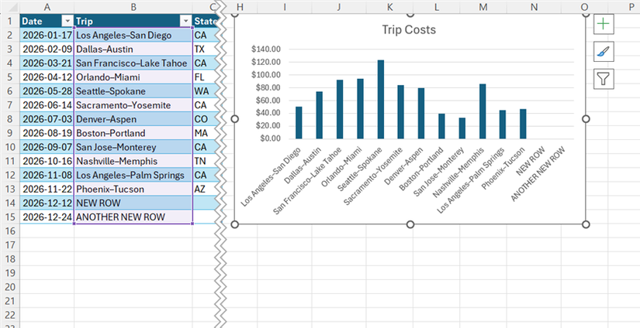Click the Denver–Aspen trip cell
This screenshot has height=328, width=640.
tap(133, 119)
